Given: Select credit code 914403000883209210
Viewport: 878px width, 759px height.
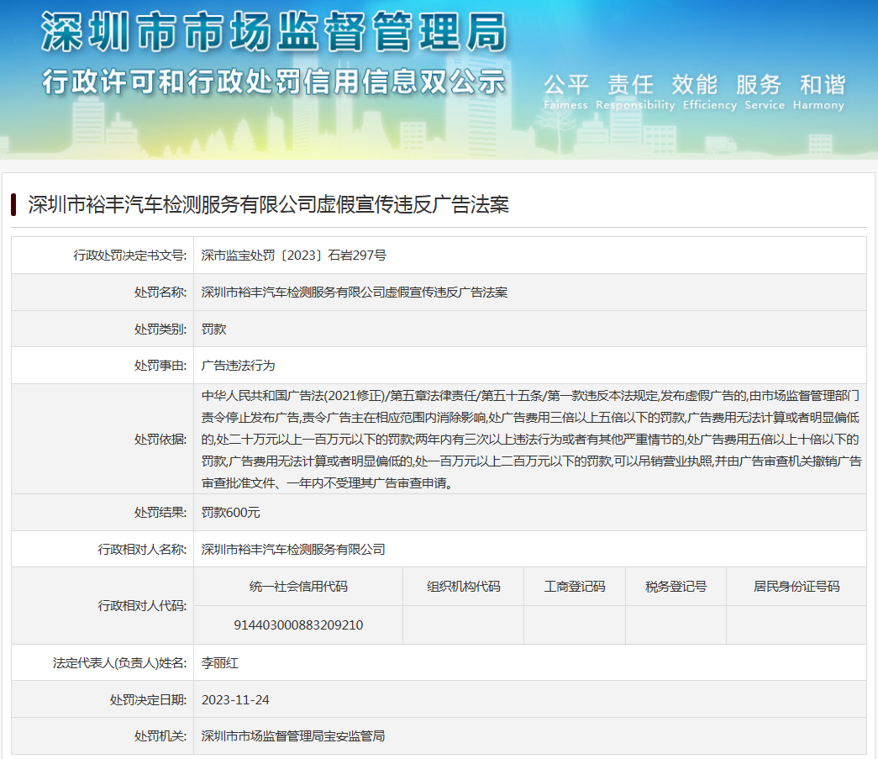Looking at the screenshot, I should click(298, 625).
